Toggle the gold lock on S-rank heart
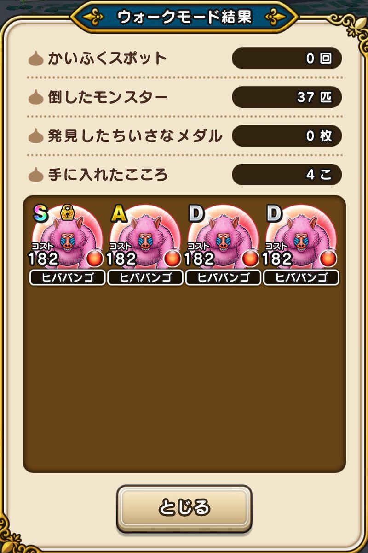Viewport: 368px width, 553px height. (68, 213)
